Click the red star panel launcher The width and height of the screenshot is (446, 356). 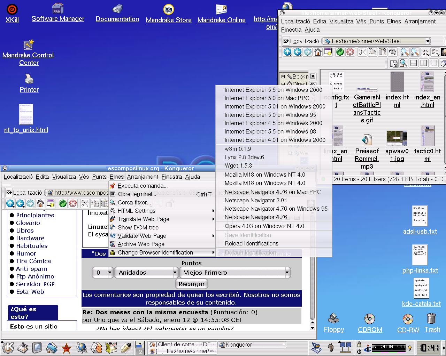coord(66,347)
